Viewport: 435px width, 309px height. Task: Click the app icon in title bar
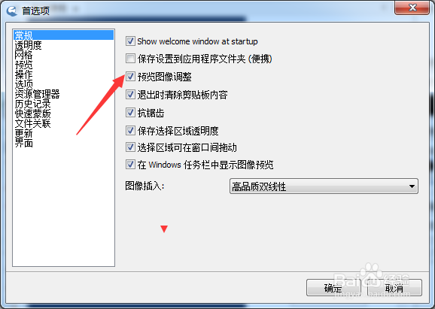(12, 11)
